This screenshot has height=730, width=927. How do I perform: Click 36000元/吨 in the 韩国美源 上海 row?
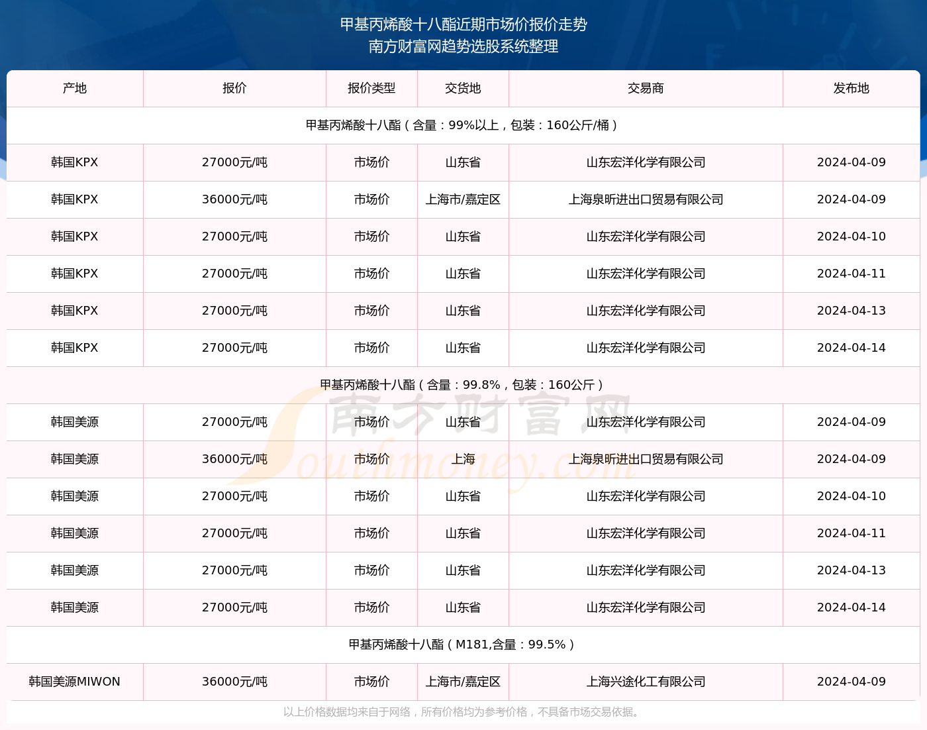click(x=234, y=459)
